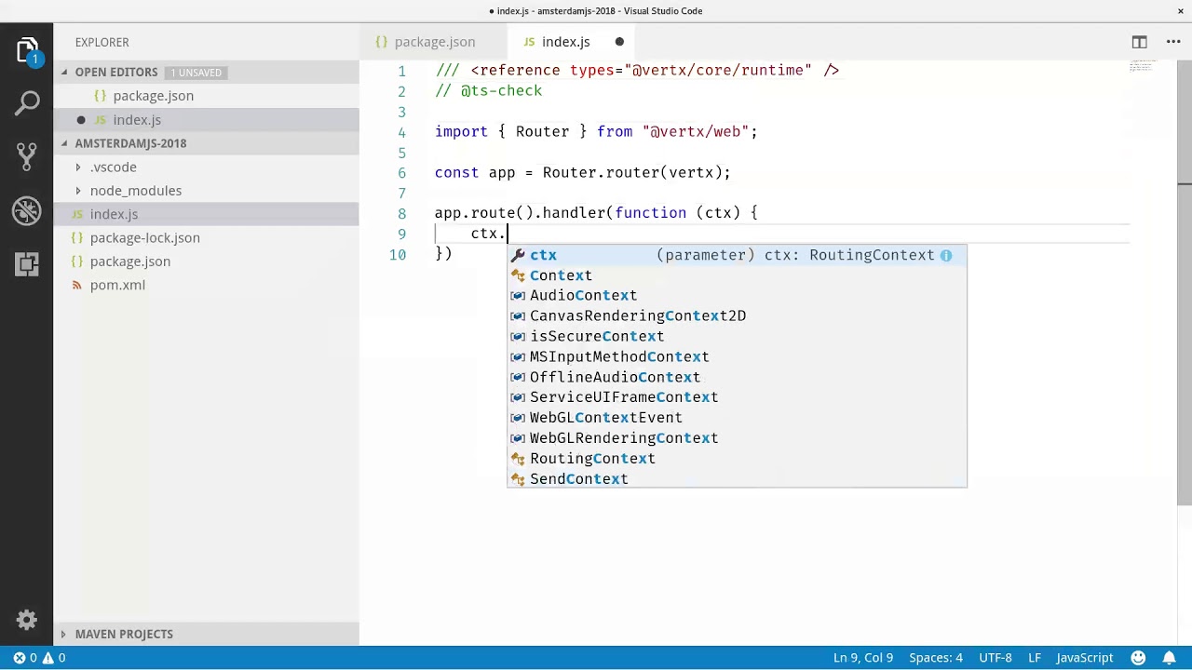
Task: Click line number 6 in the gutter
Action: [401, 173]
